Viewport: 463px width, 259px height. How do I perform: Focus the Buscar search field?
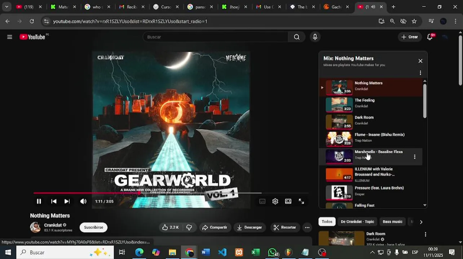216,37
